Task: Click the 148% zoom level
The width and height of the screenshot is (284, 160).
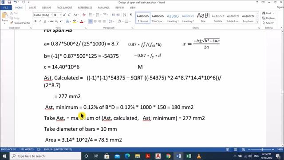Action: 280,149
